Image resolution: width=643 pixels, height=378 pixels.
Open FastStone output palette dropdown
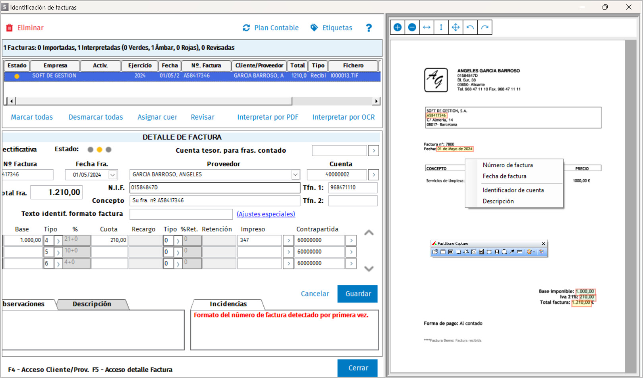tap(534, 252)
